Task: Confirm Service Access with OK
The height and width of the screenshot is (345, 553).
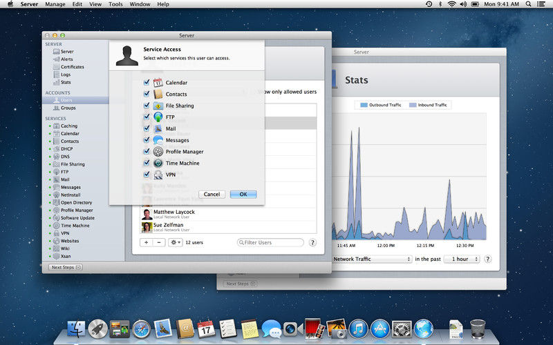Action: (x=243, y=195)
